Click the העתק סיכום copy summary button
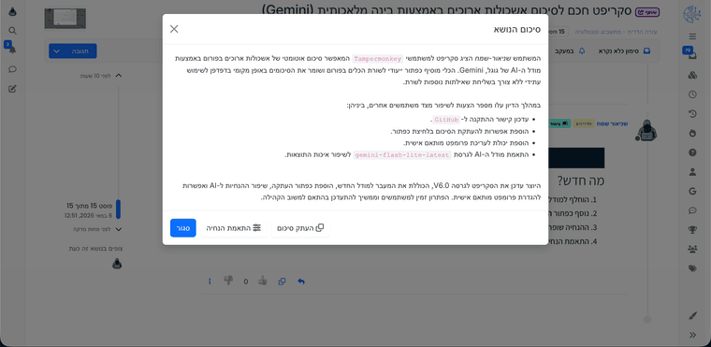 click(300, 227)
